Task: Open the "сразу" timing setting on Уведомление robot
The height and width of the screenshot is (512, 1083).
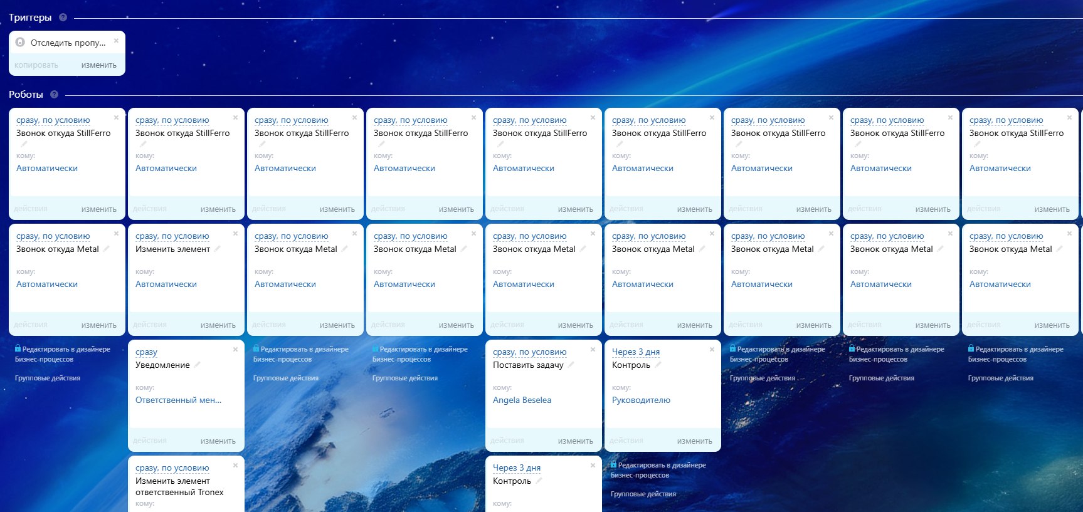Action: tap(146, 352)
